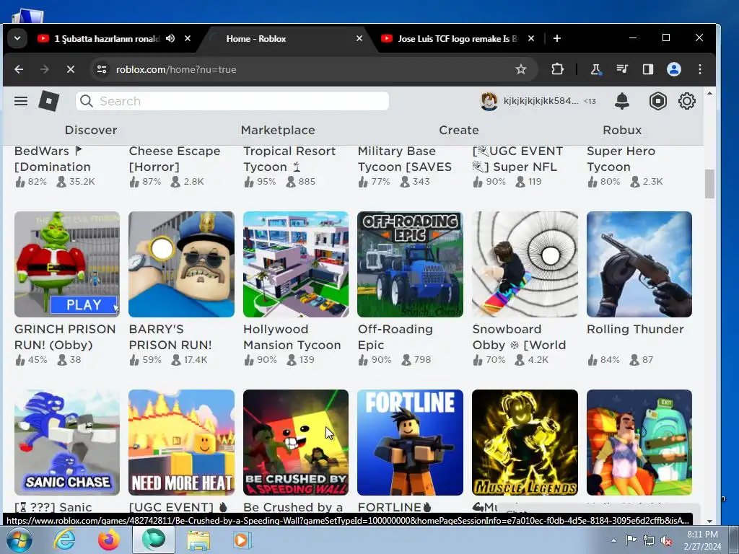Click the Roblox search field
The image size is (739, 554).
(232, 101)
